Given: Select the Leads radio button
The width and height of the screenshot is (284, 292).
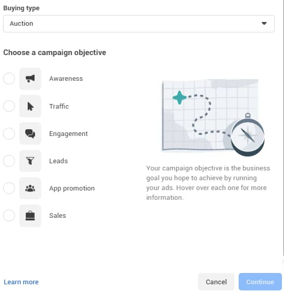Looking at the screenshot, I should point(9,161).
